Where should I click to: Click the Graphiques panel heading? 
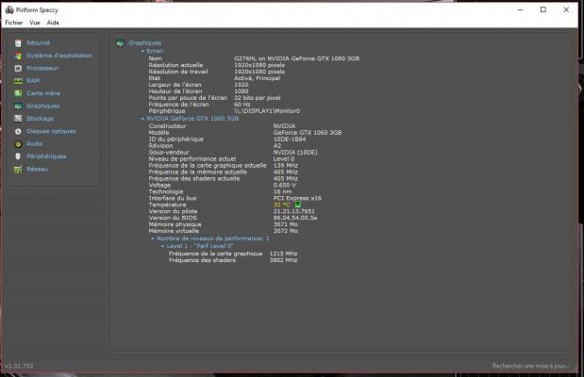(x=145, y=42)
